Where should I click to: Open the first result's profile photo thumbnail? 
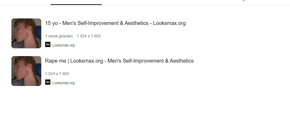coord(26,33)
